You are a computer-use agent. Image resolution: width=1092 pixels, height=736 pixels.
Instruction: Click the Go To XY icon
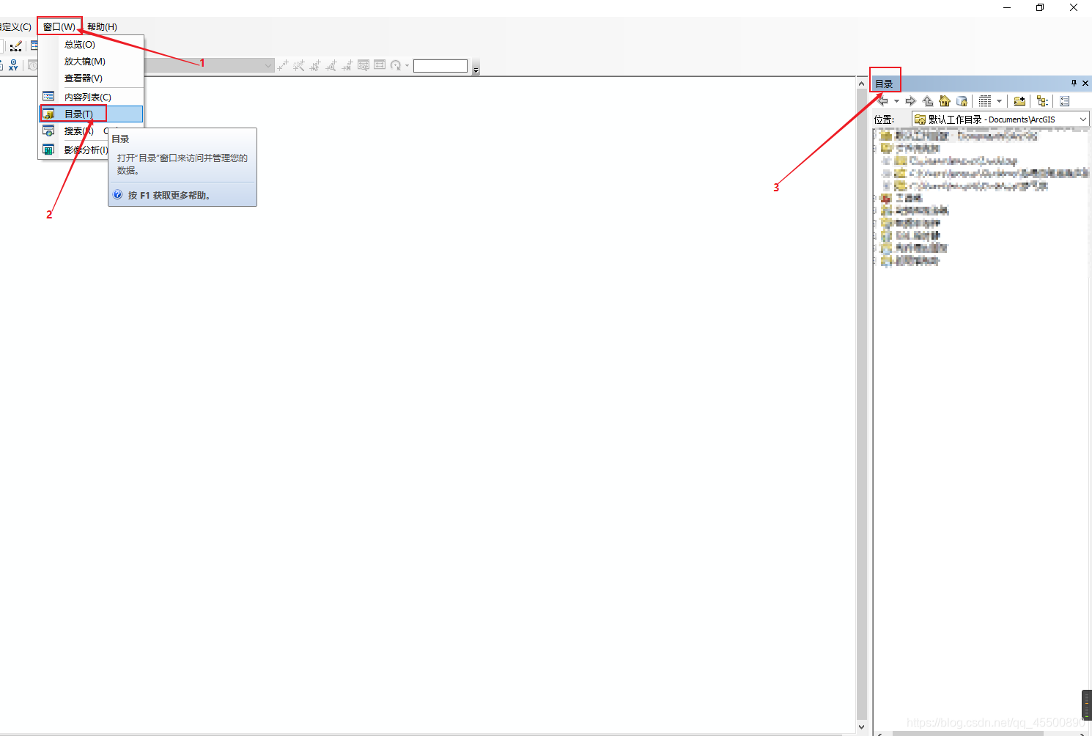(x=13, y=65)
